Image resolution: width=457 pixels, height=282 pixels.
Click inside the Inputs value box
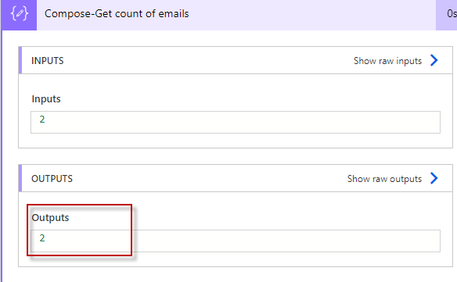click(236, 122)
